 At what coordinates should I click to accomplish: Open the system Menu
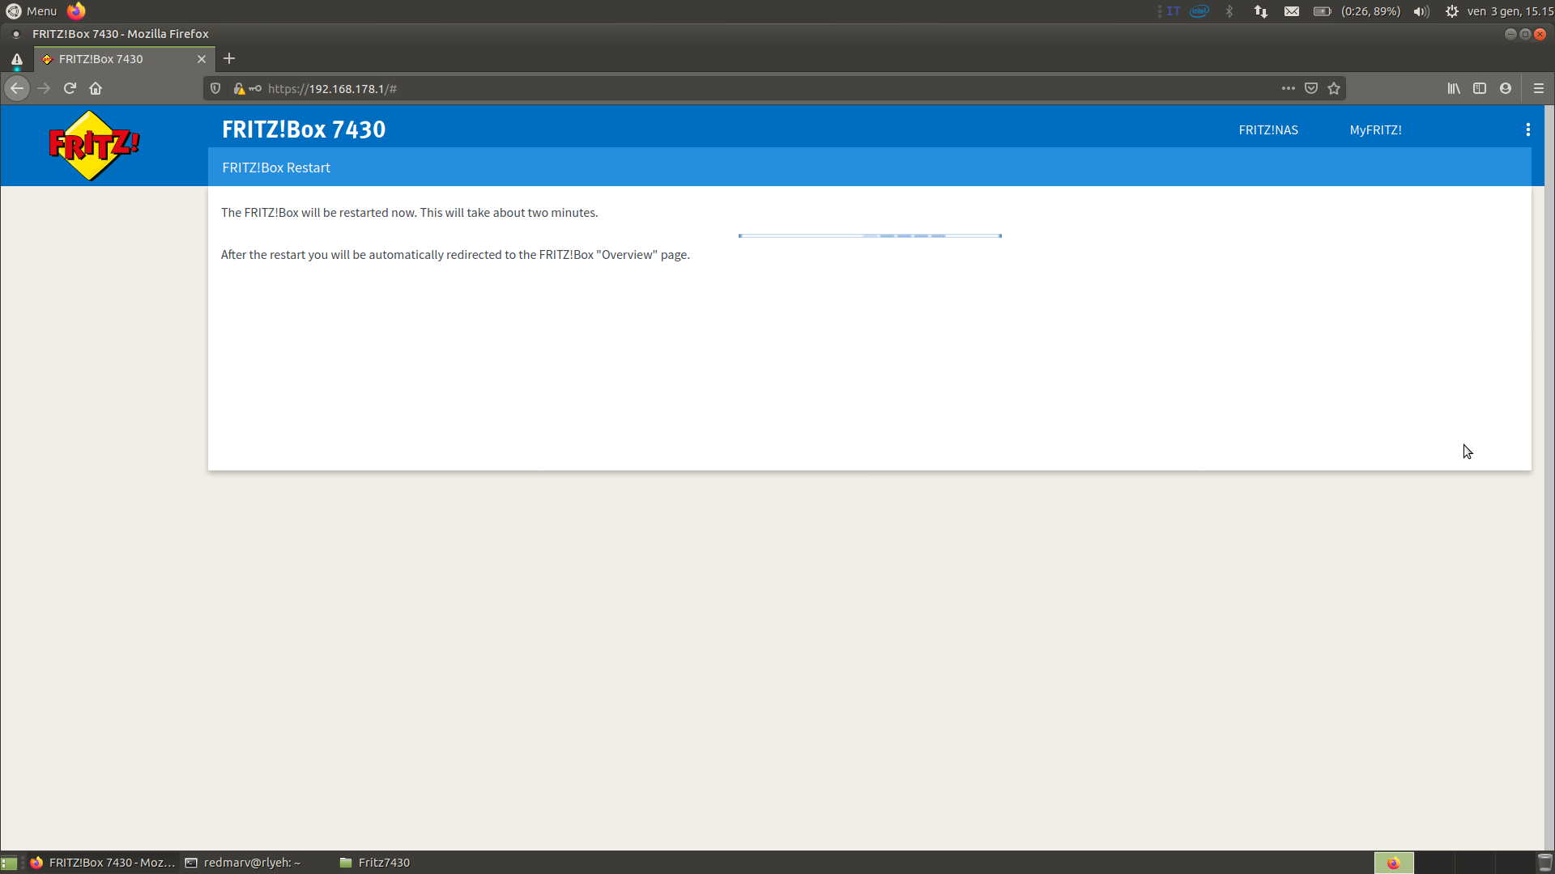coord(32,11)
